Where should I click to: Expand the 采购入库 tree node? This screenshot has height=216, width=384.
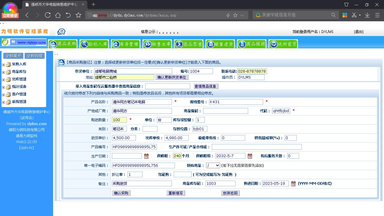(3, 64)
